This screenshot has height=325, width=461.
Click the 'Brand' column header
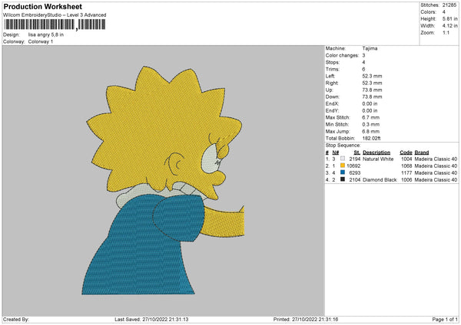click(x=422, y=153)
